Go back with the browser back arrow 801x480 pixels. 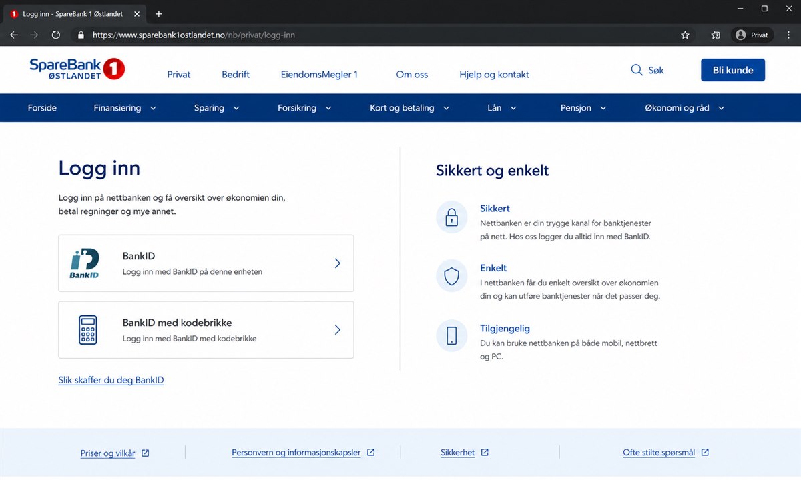14,35
